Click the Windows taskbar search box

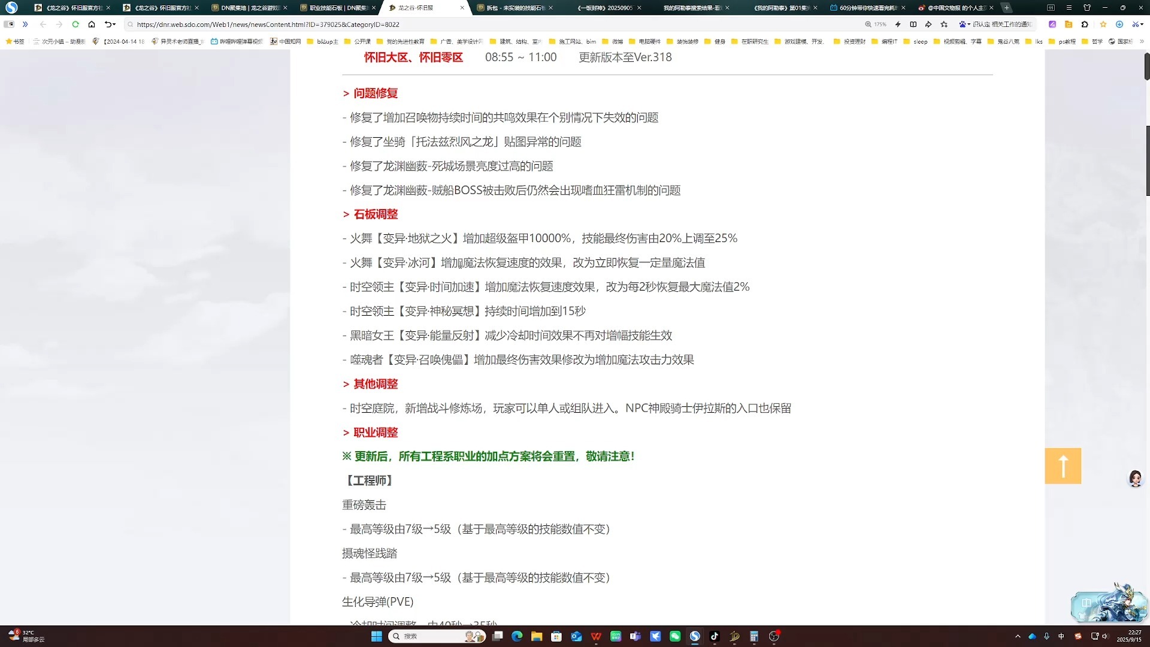point(437,636)
